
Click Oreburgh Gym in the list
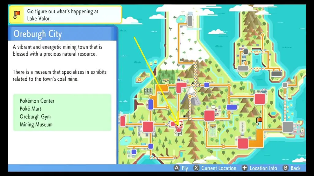click(x=35, y=117)
